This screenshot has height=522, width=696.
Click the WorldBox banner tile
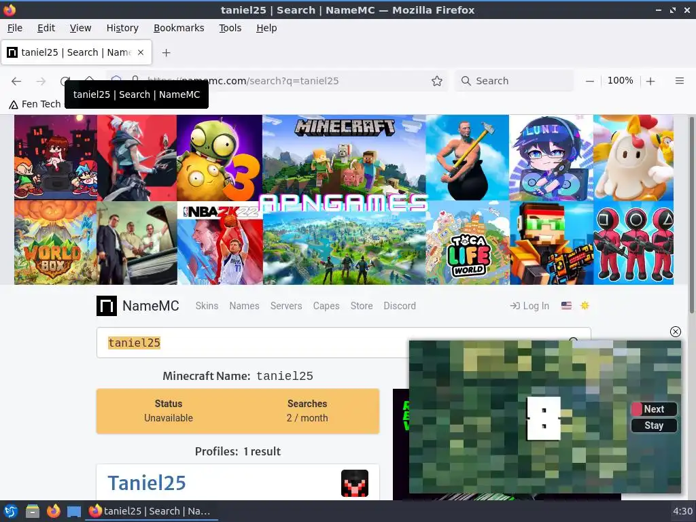[x=56, y=243]
